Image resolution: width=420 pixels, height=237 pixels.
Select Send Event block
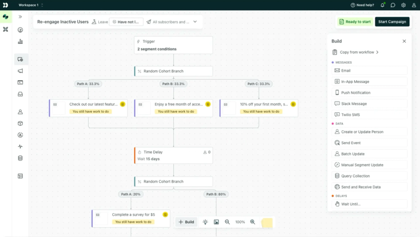coord(369,143)
